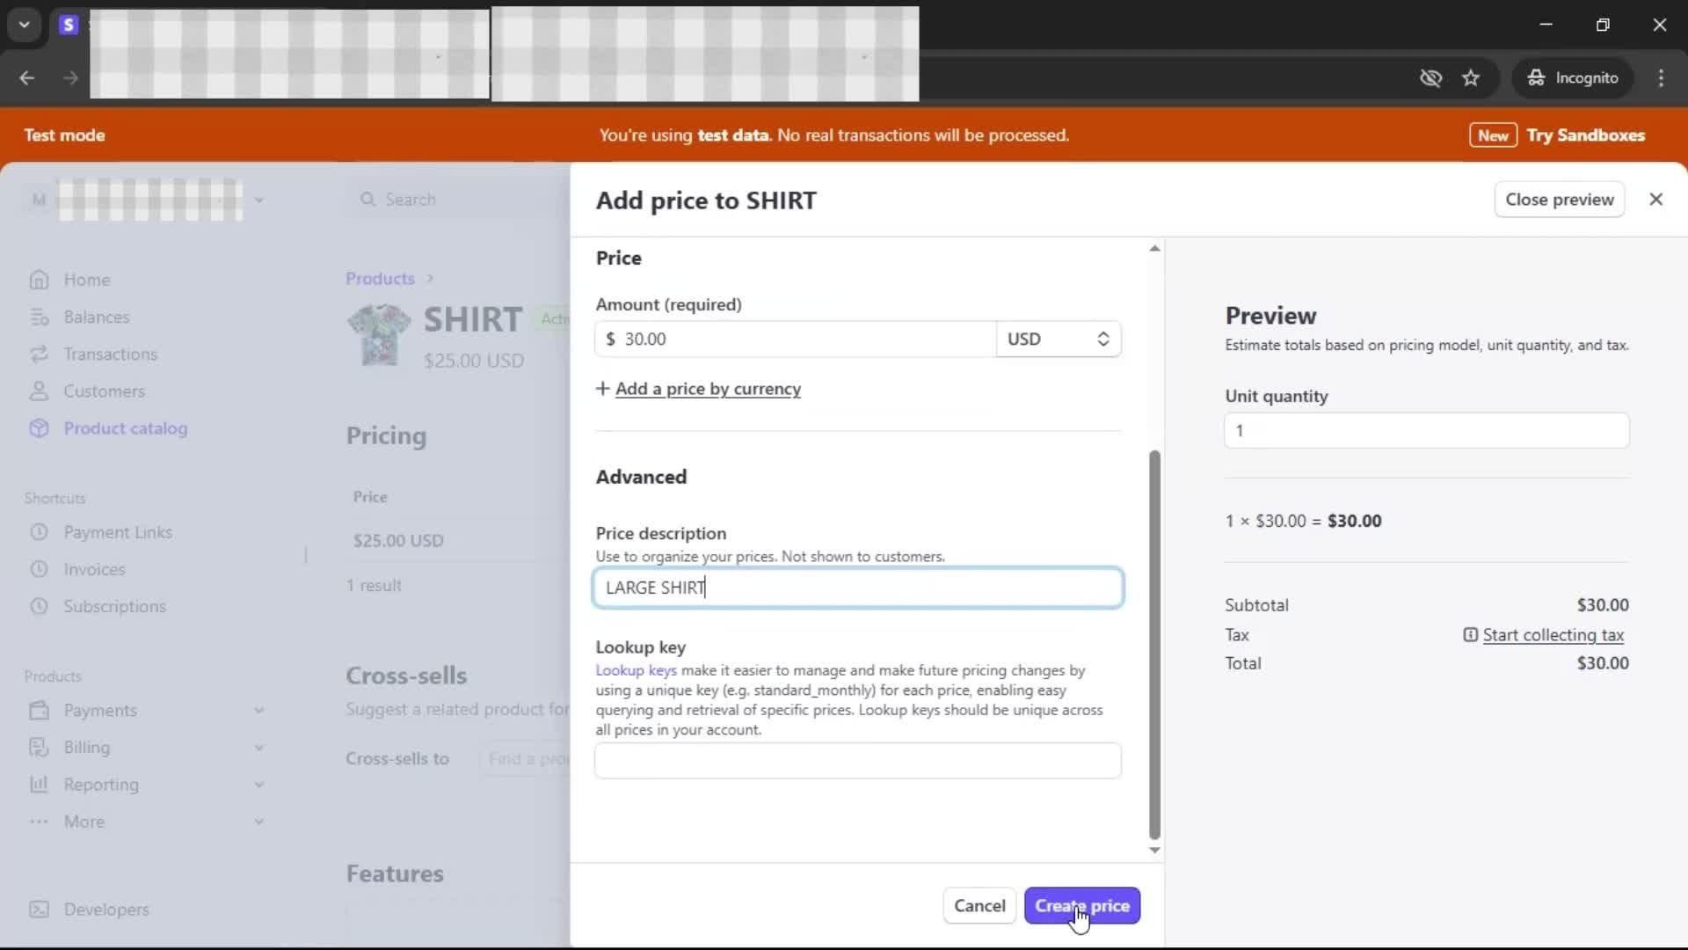This screenshot has height=950, width=1688.
Task: Click the Lookup key input field
Action: [x=857, y=761]
